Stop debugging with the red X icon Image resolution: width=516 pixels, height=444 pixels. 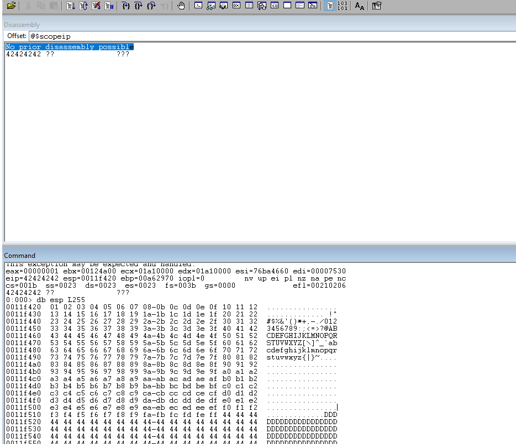tap(96, 6)
